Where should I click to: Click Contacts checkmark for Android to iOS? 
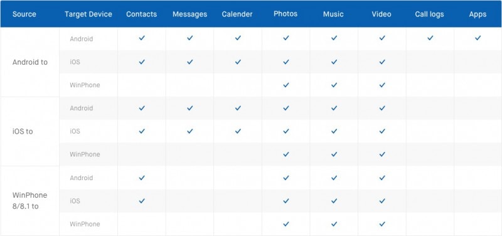[x=142, y=62]
